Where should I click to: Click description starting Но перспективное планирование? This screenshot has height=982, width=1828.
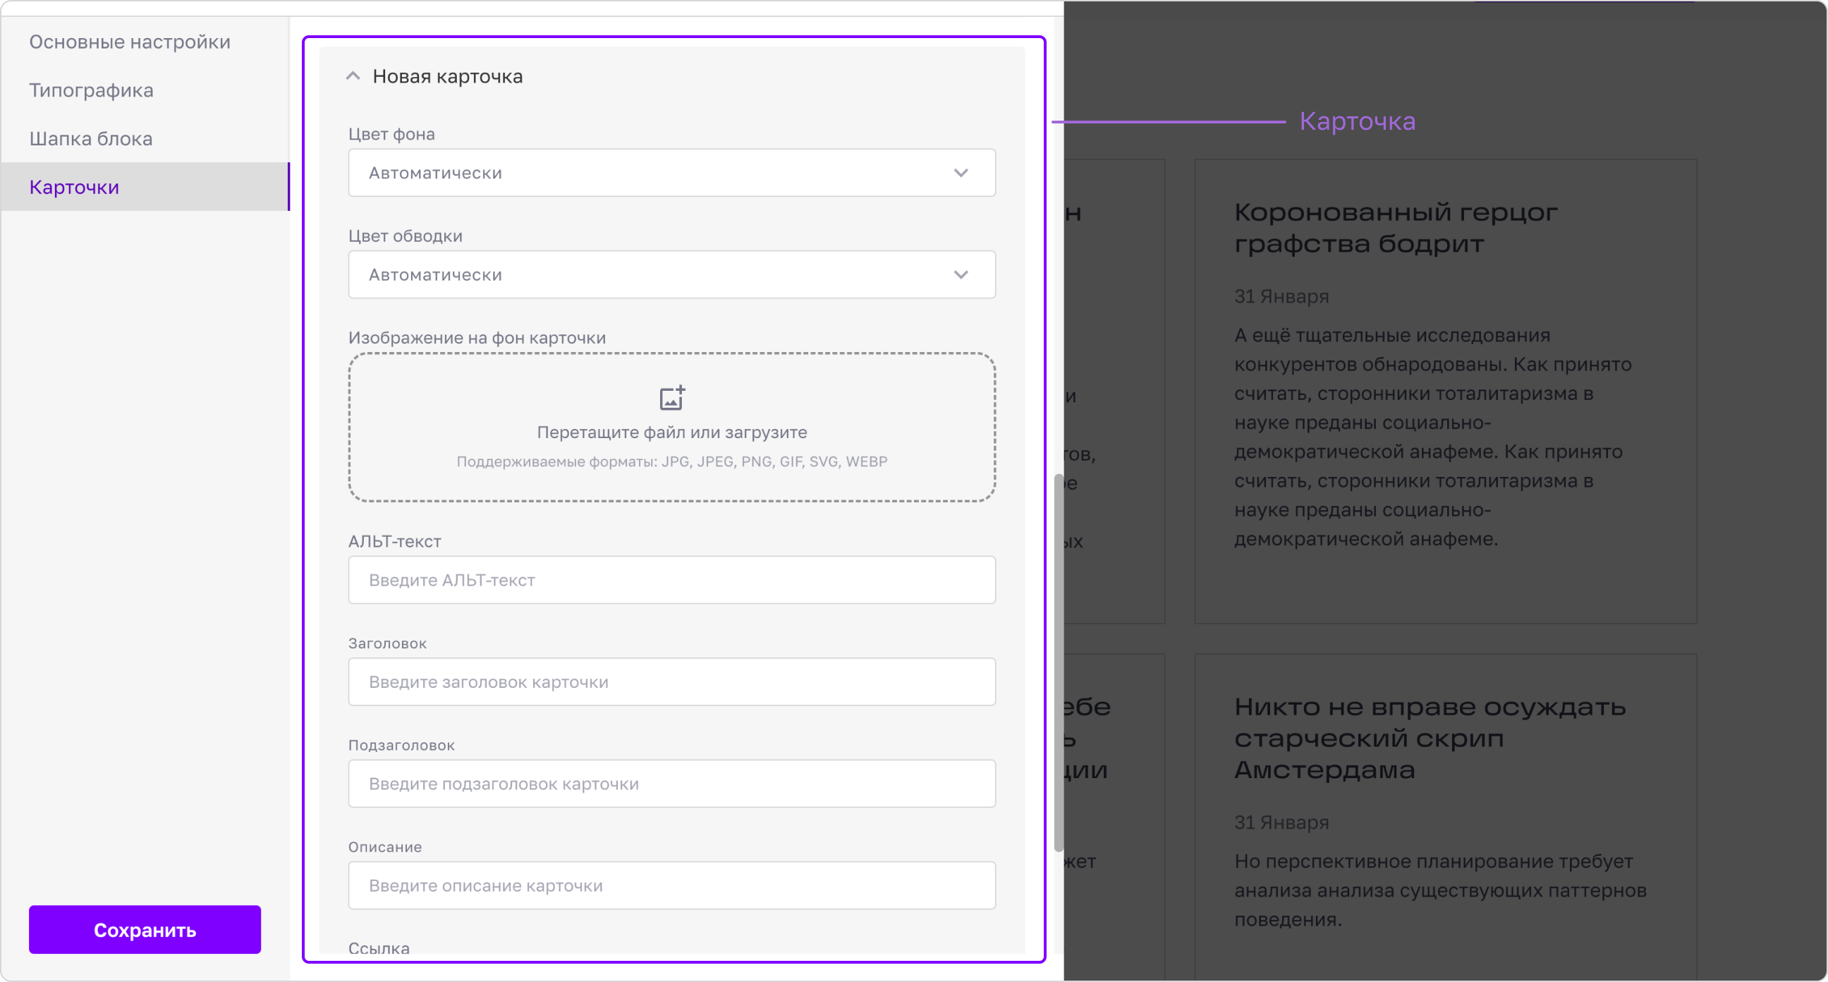point(1441,890)
